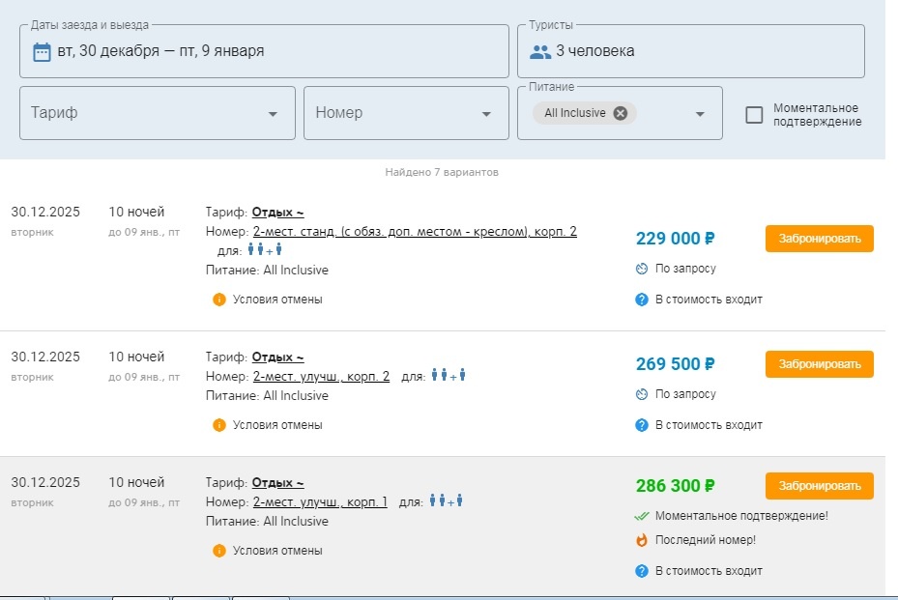
Task: Open the Питание dropdown arrow
Action: [700, 114]
